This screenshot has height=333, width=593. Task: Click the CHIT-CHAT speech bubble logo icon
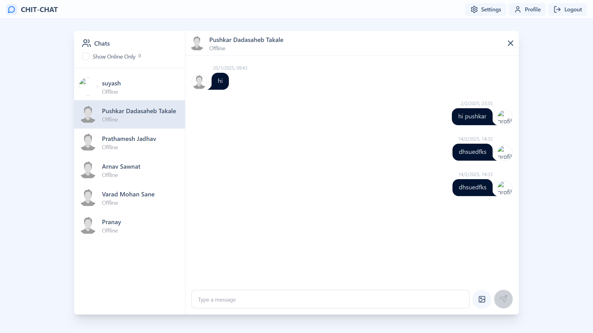tap(11, 9)
